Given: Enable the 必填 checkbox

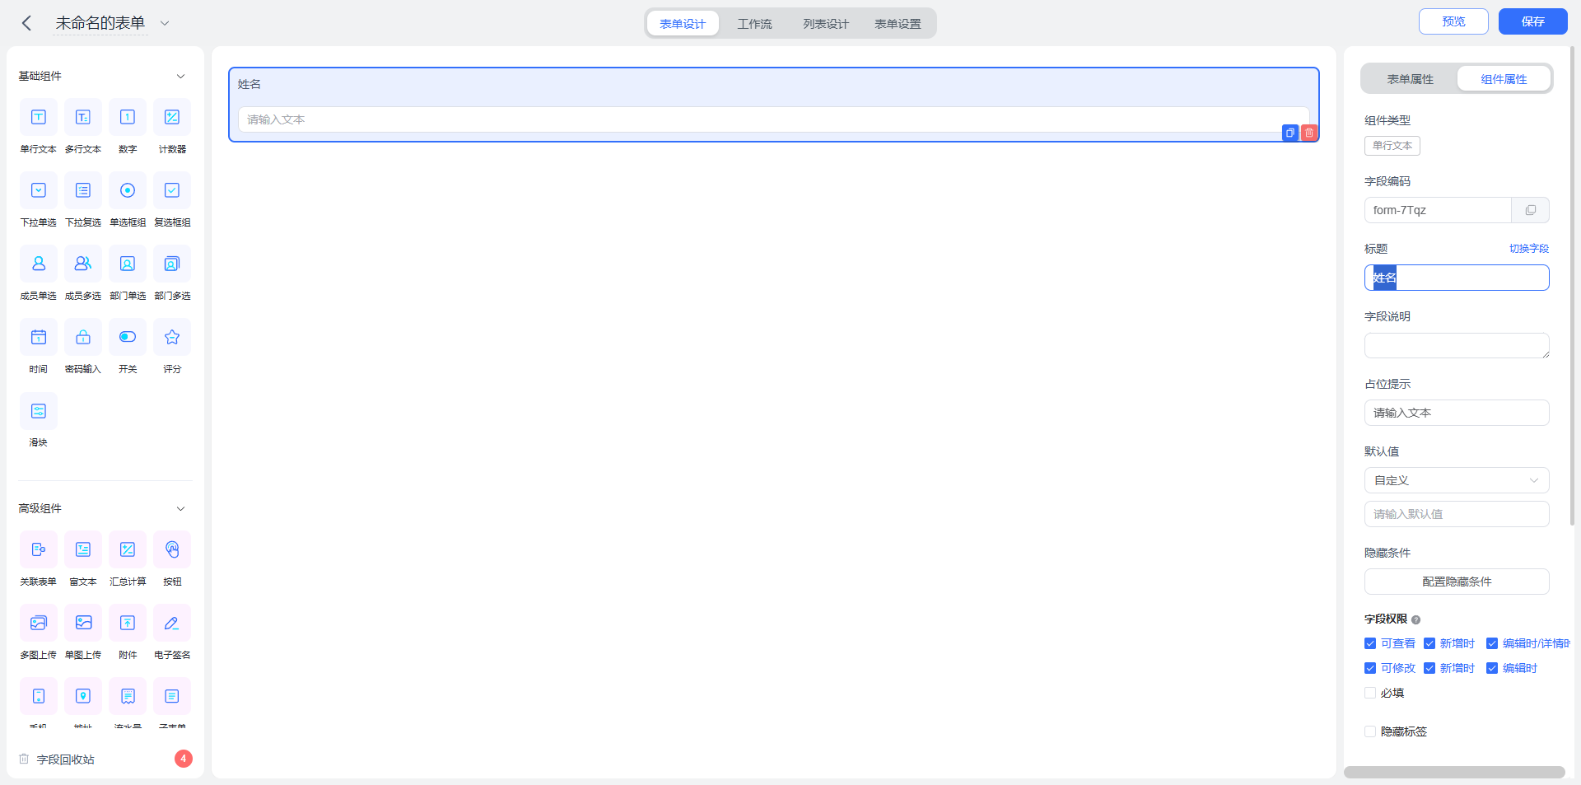Looking at the screenshot, I should 1370,693.
